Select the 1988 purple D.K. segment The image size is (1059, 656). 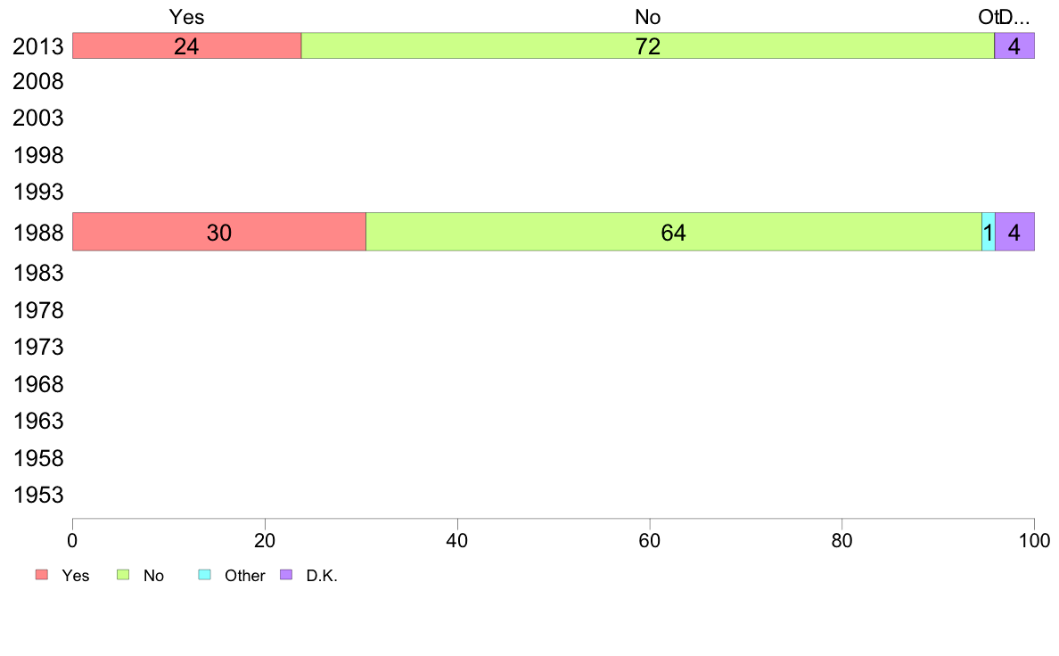tap(1015, 232)
